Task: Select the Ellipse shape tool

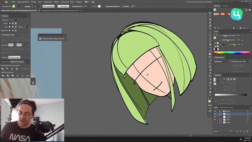Action: coord(210,35)
